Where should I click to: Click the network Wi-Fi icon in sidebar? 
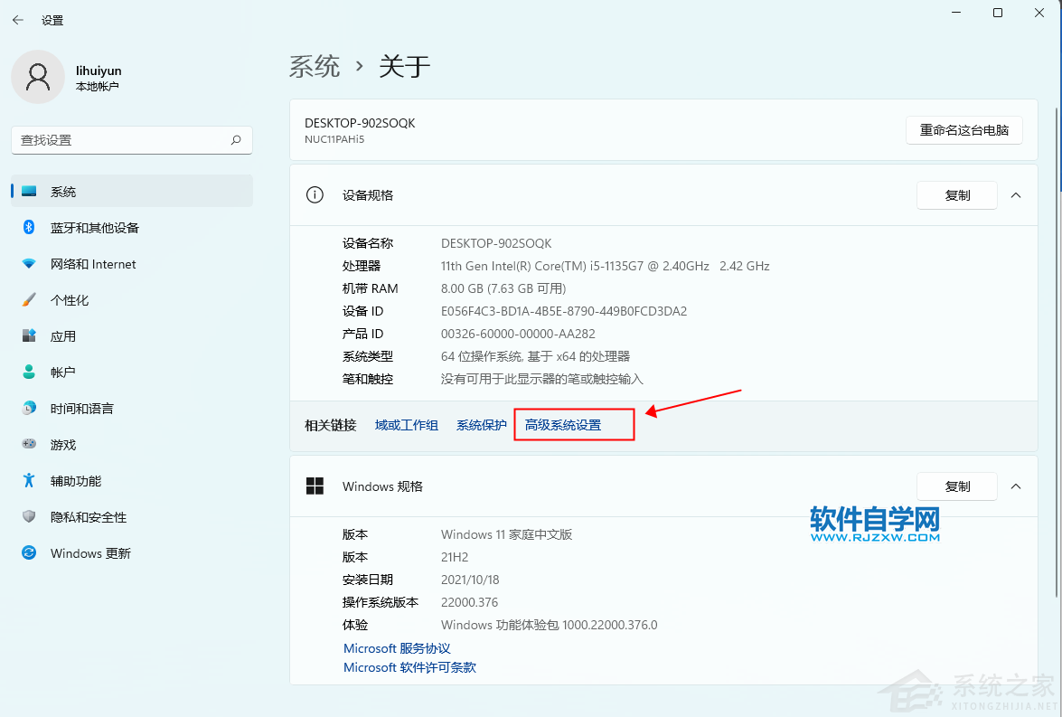[28, 264]
